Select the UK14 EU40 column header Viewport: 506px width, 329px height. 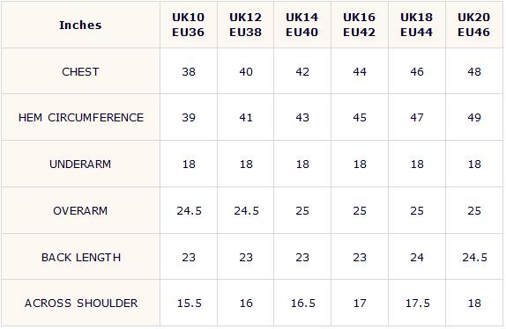[x=302, y=25]
